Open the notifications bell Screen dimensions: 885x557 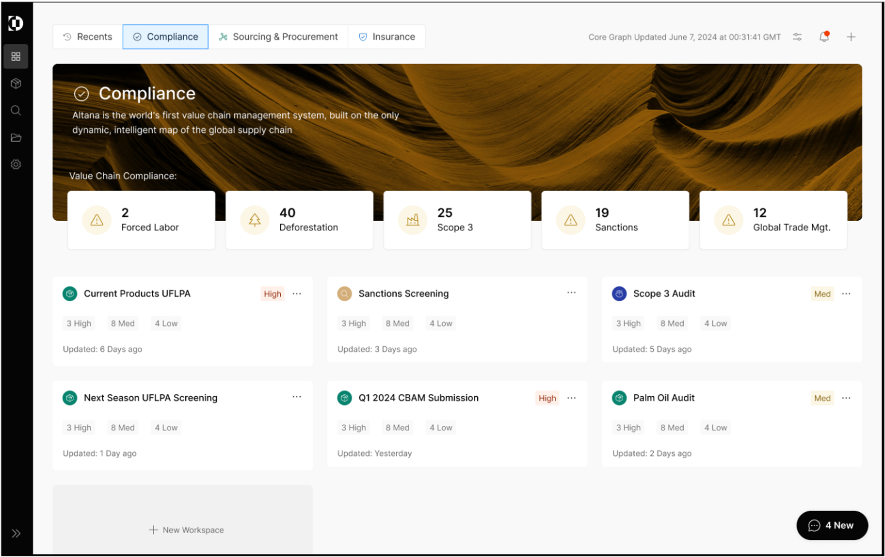click(824, 37)
